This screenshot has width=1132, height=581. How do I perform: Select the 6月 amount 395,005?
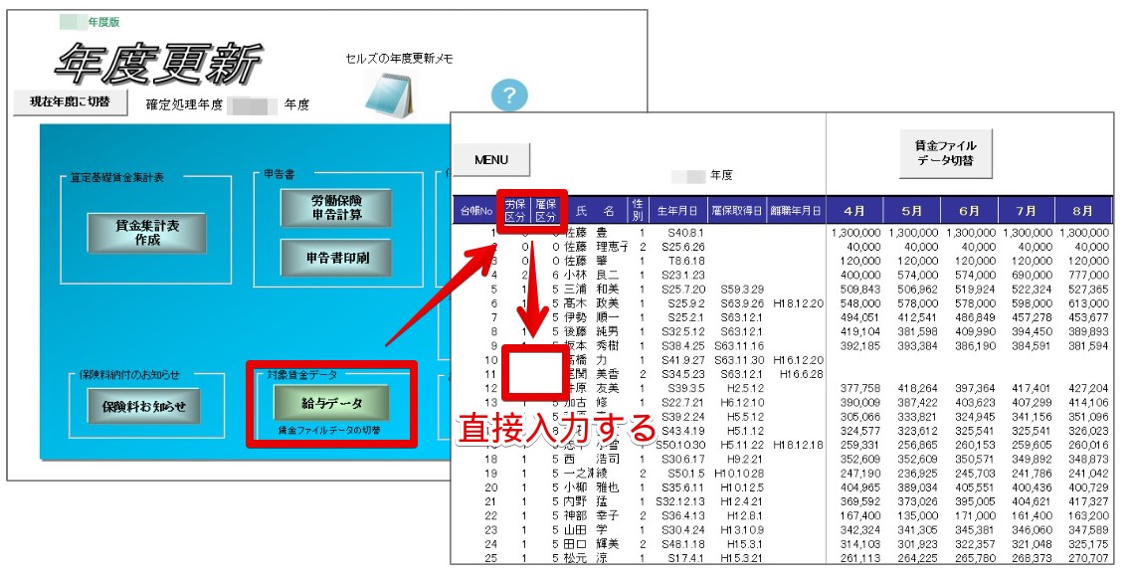(x=971, y=501)
